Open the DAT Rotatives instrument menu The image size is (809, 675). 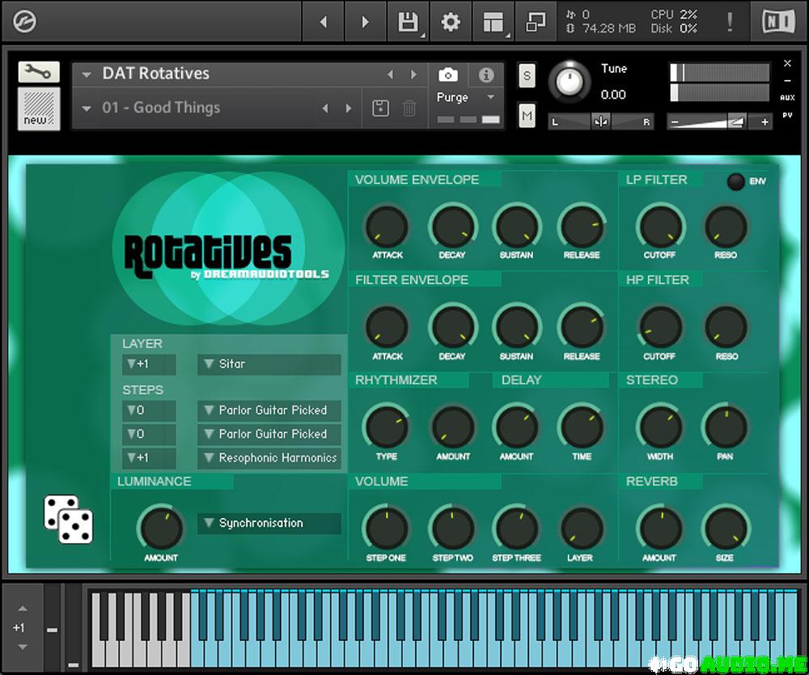click(x=87, y=74)
